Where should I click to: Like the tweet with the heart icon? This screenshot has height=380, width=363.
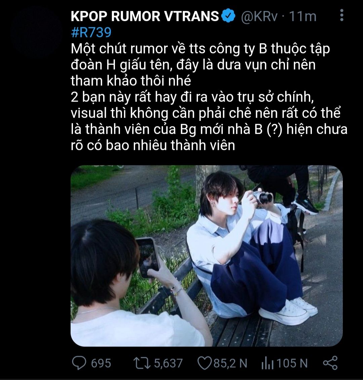204,363
